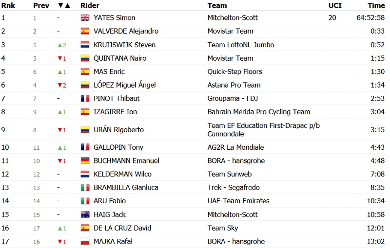The image size is (390, 248).
Task: Click the Dutch flag next to Kruijswijk Steven
Action: [x=85, y=45]
